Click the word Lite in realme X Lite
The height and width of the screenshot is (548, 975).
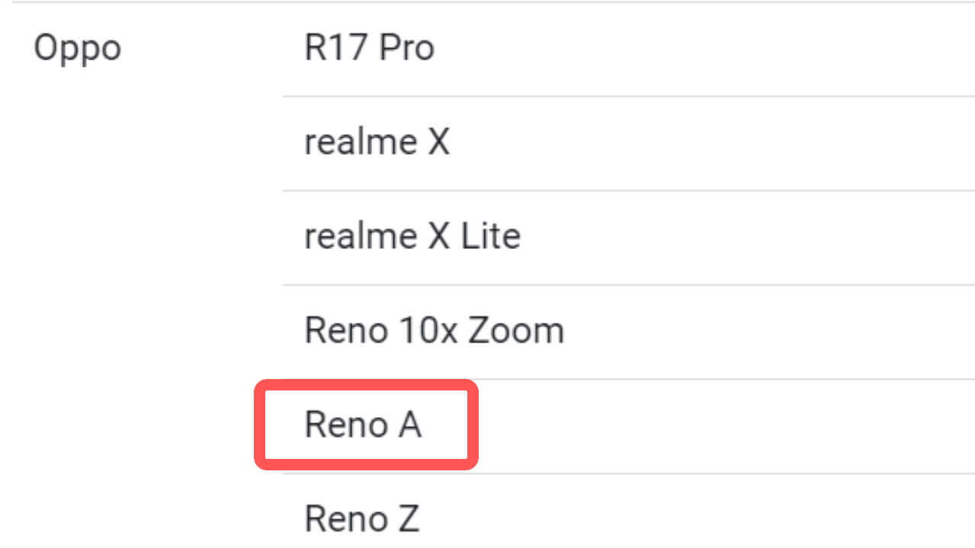coord(490,236)
